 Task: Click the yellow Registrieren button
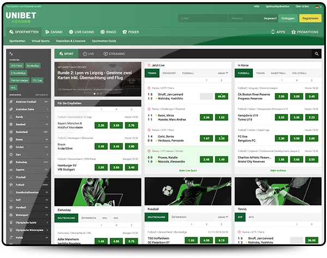pos(310,19)
